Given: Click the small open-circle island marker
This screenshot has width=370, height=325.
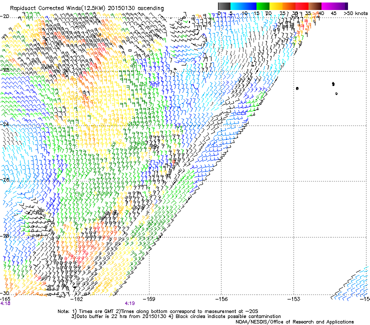Looking at the screenshot, I should pyautogui.click(x=336, y=93).
